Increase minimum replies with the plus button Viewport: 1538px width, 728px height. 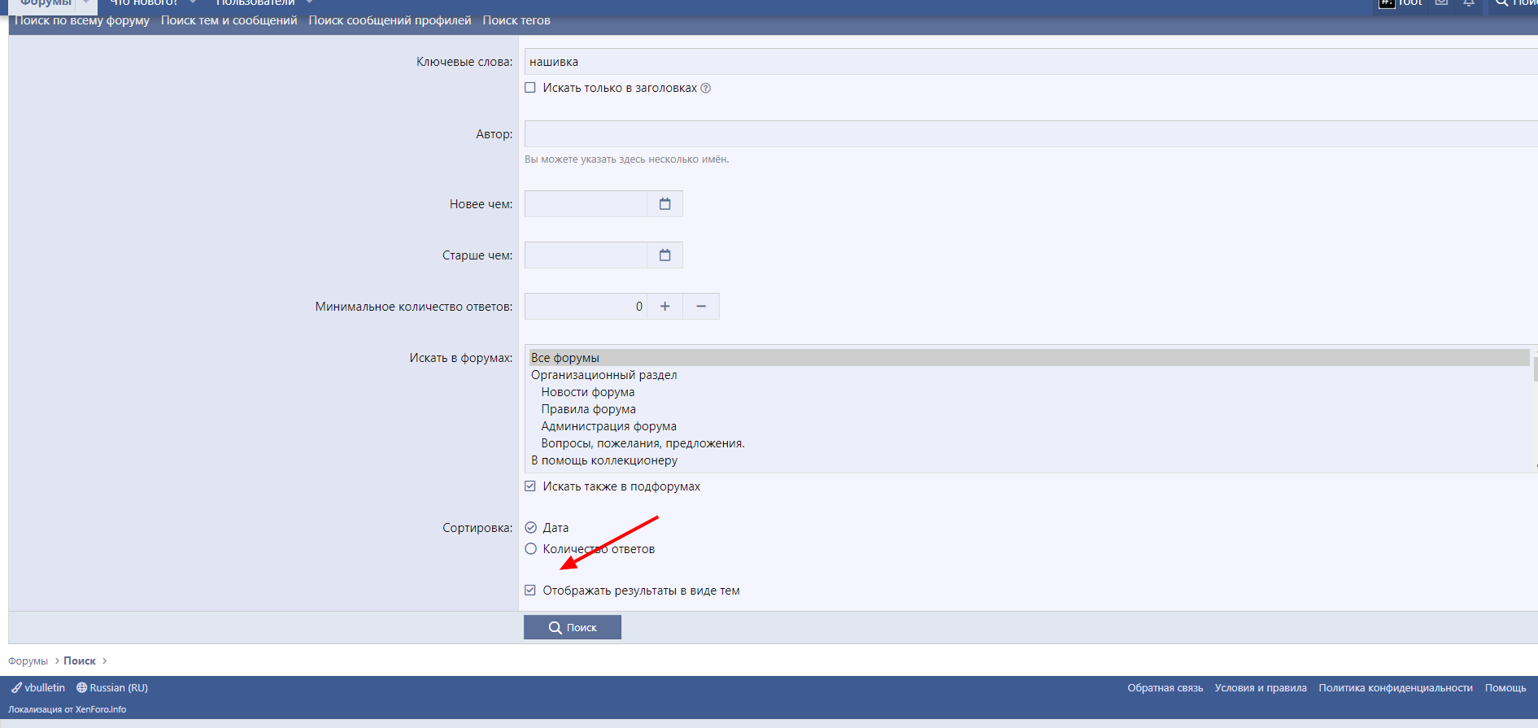click(664, 307)
